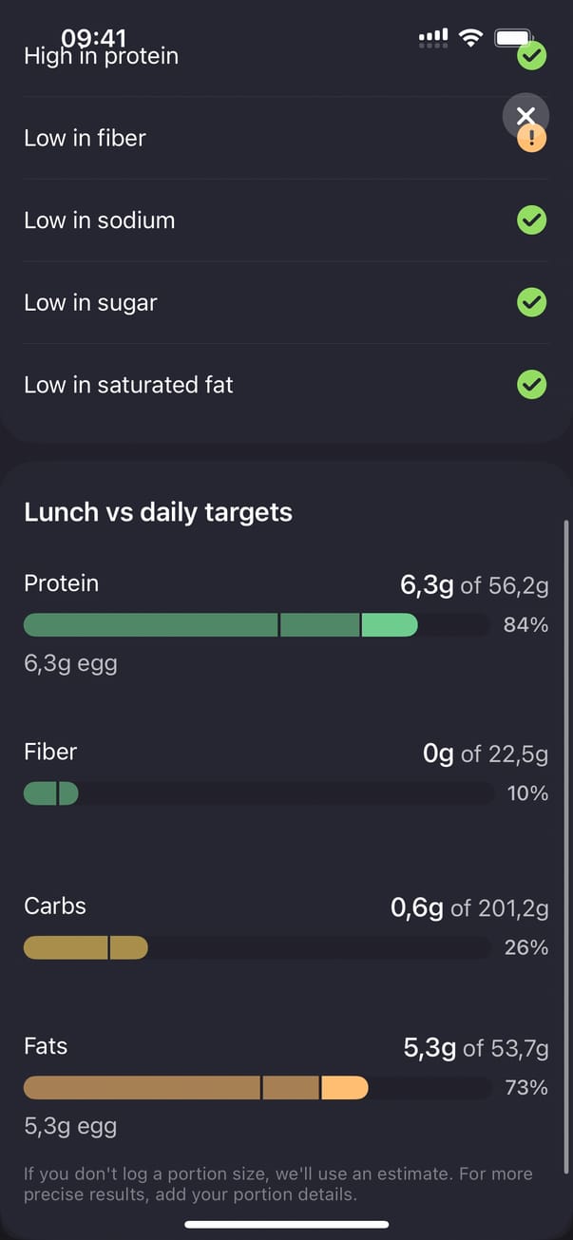The width and height of the screenshot is (573, 1240).
Task: Tap green checkmark beside Low in saturated fat
Action: [531, 385]
